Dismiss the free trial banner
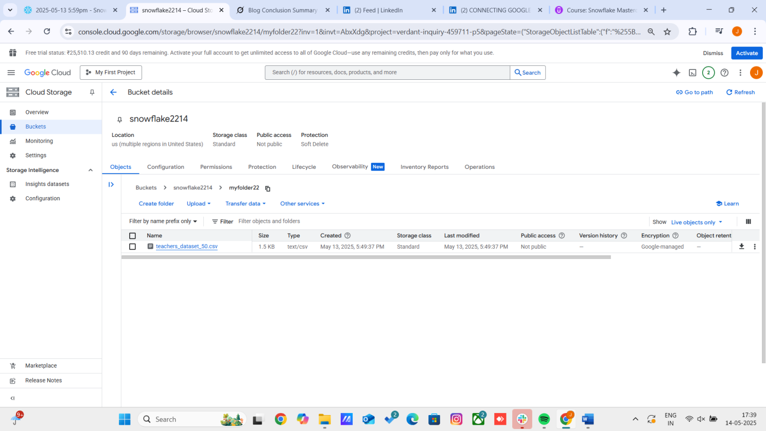 coord(713,53)
